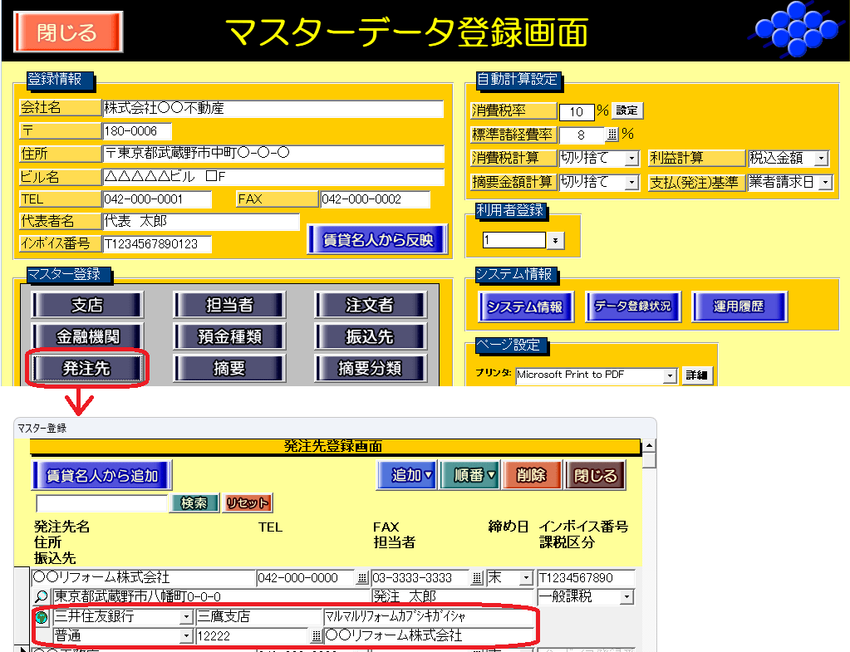Click the 会社名 input field
Image resolution: width=850 pixels, height=652 pixels.
coord(273,109)
